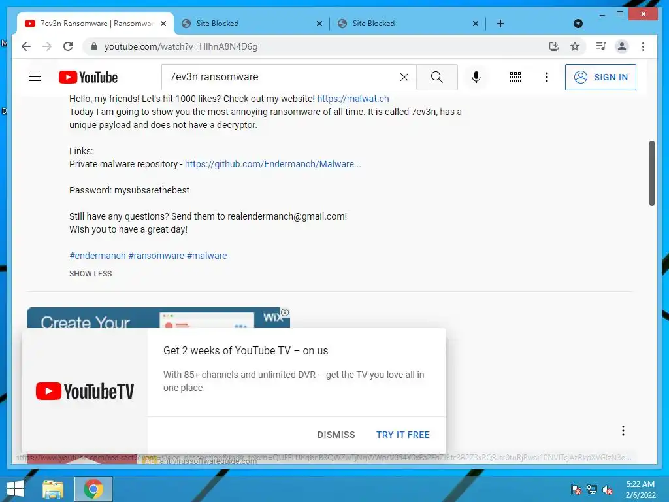Close the second Site Blocked tab

click(x=476, y=24)
